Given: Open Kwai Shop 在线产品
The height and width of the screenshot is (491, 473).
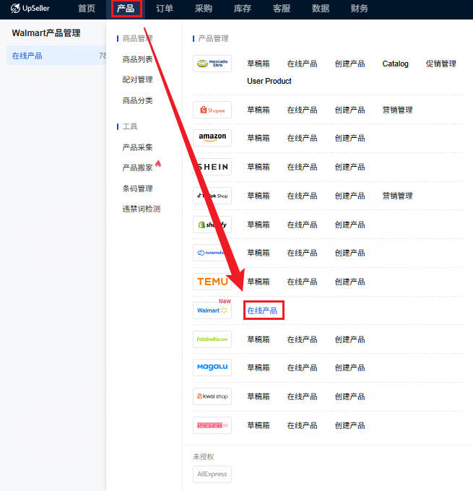Looking at the screenshot, I should coord(303,396).
